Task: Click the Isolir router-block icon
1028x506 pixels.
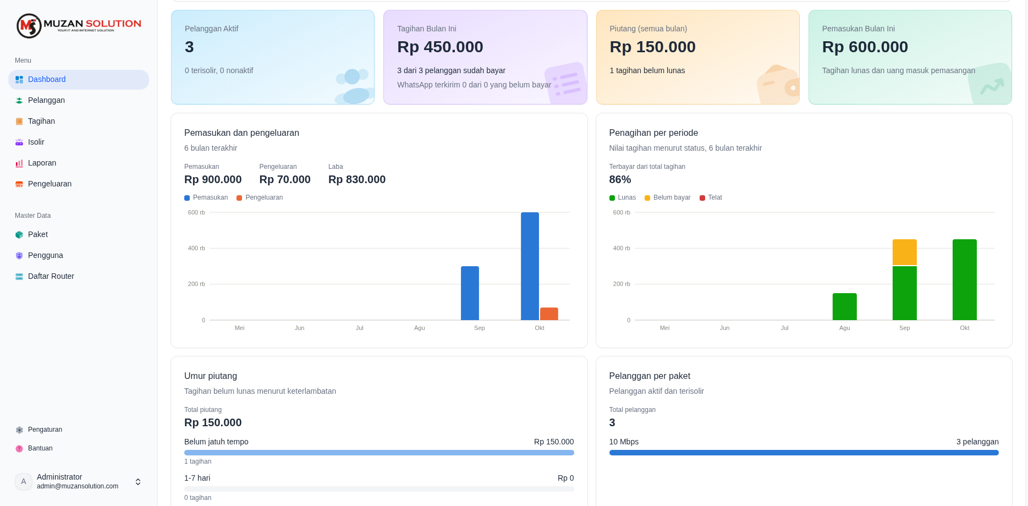Action: 19,142
